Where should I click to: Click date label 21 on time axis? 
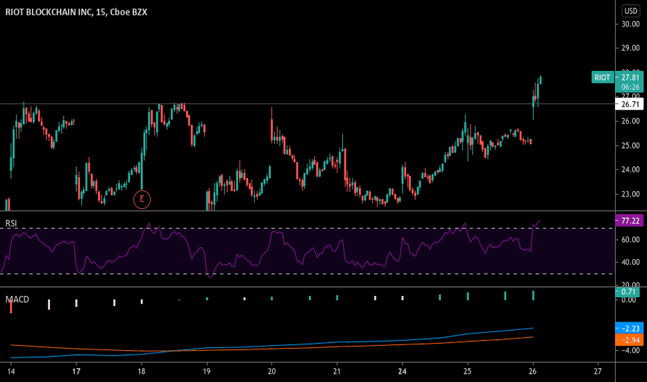[337, 372]
